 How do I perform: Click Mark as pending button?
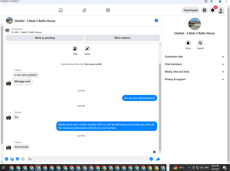(45, 38)
